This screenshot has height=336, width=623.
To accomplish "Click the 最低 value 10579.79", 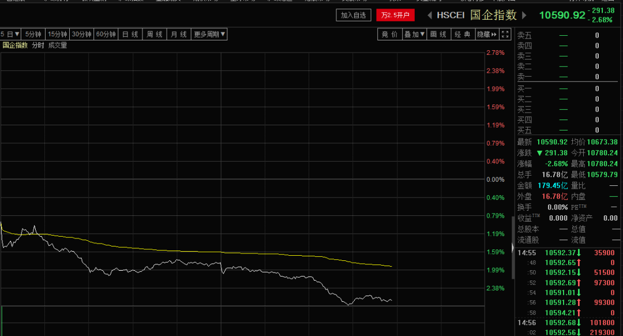I will 602,174.
